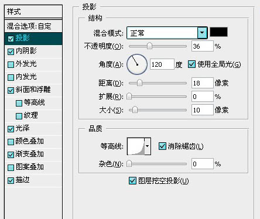The image size is (260, 219).
Task: Open the 描边 settings row
Action: (33, 180)
